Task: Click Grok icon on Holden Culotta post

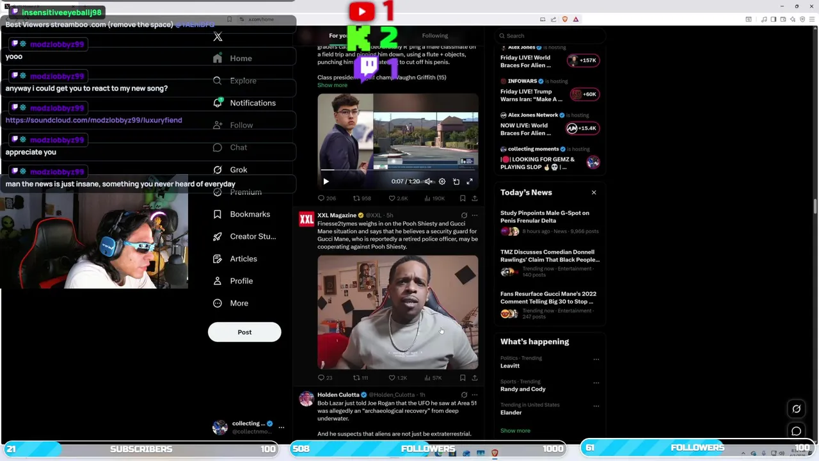Action: pos(464,395)
